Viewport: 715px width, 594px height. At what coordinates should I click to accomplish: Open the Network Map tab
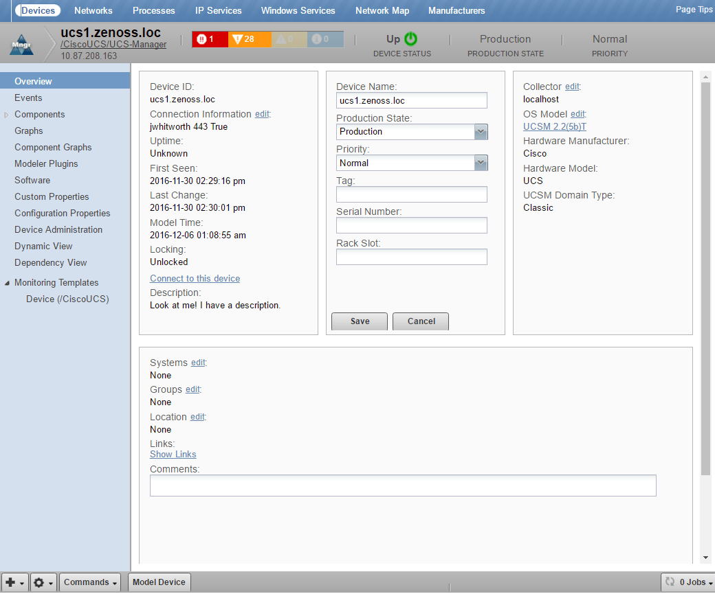[x=382, y=10]
